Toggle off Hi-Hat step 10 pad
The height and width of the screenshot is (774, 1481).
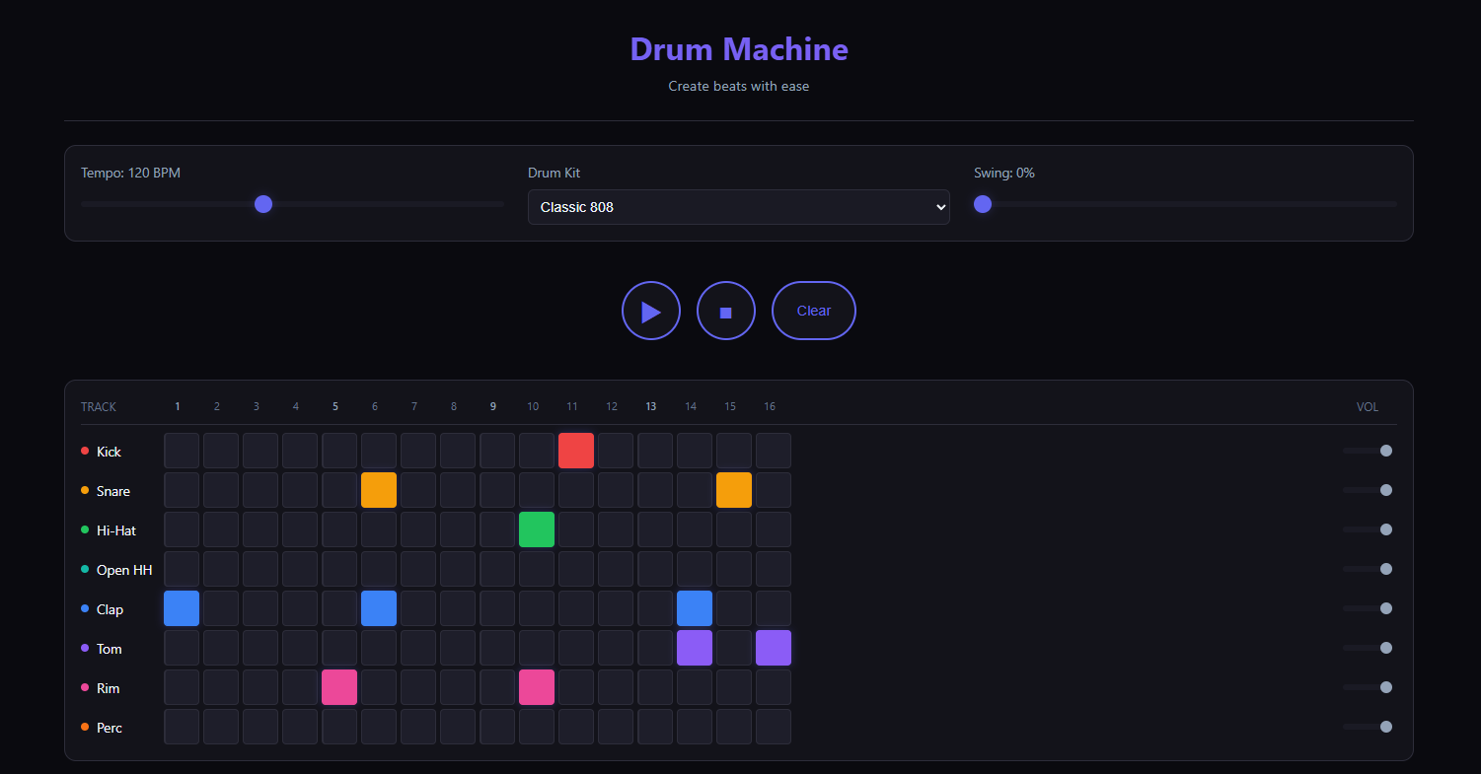537,529
